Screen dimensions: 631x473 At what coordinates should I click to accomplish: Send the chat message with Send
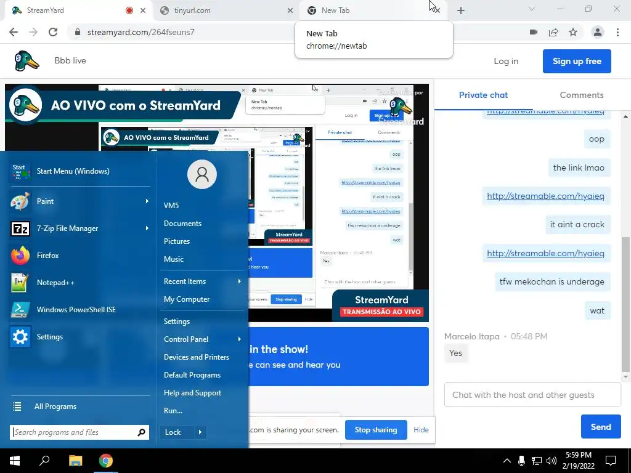point(601,427)
